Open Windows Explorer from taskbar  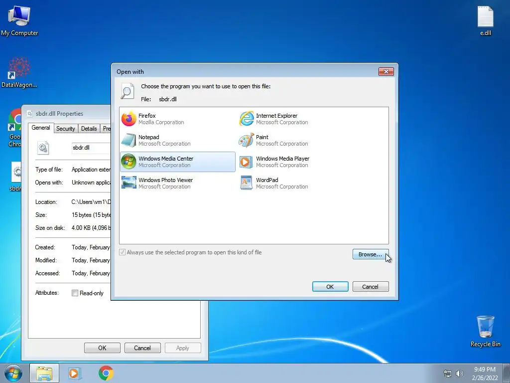click(44, 373)
